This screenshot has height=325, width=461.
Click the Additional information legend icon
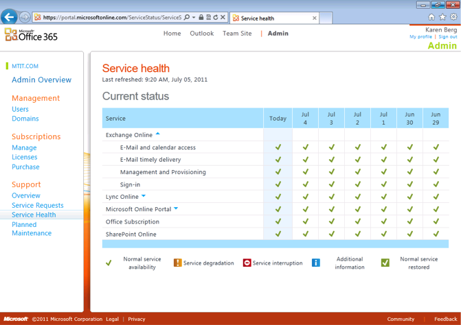[316, 263]
